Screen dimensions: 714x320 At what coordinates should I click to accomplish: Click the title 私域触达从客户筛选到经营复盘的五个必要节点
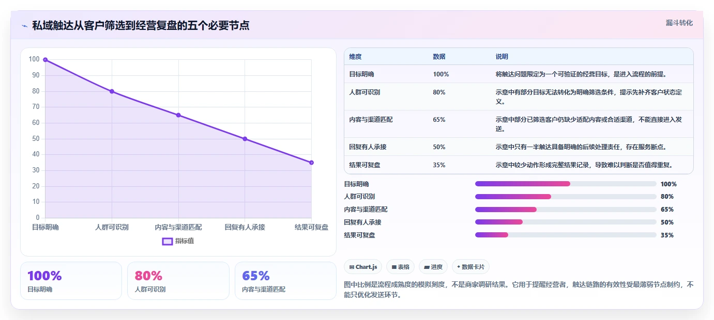[141, 26]
